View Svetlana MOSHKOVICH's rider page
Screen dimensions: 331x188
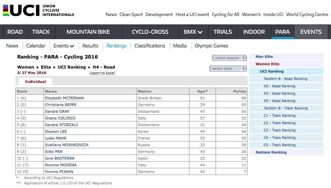click(x=67, y=145)
